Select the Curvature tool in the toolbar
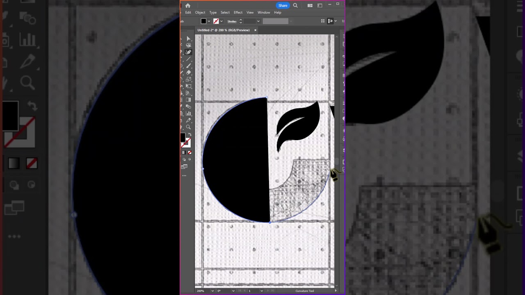Viewport: 525px width, 295px height. (188, 52)
